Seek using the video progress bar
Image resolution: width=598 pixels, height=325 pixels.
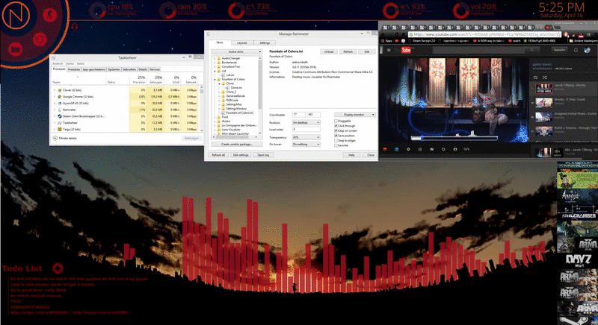click(454, 139)
